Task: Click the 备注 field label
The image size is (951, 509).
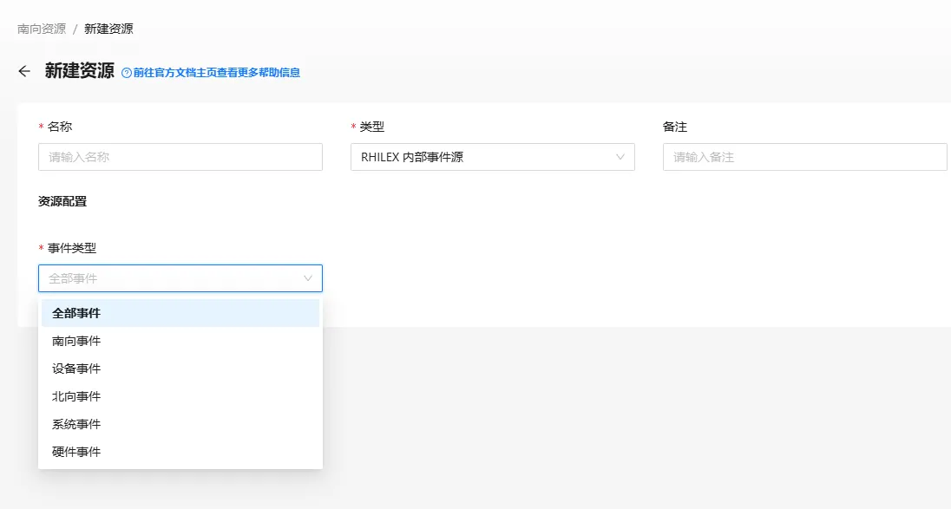Action: coord(675,127)
